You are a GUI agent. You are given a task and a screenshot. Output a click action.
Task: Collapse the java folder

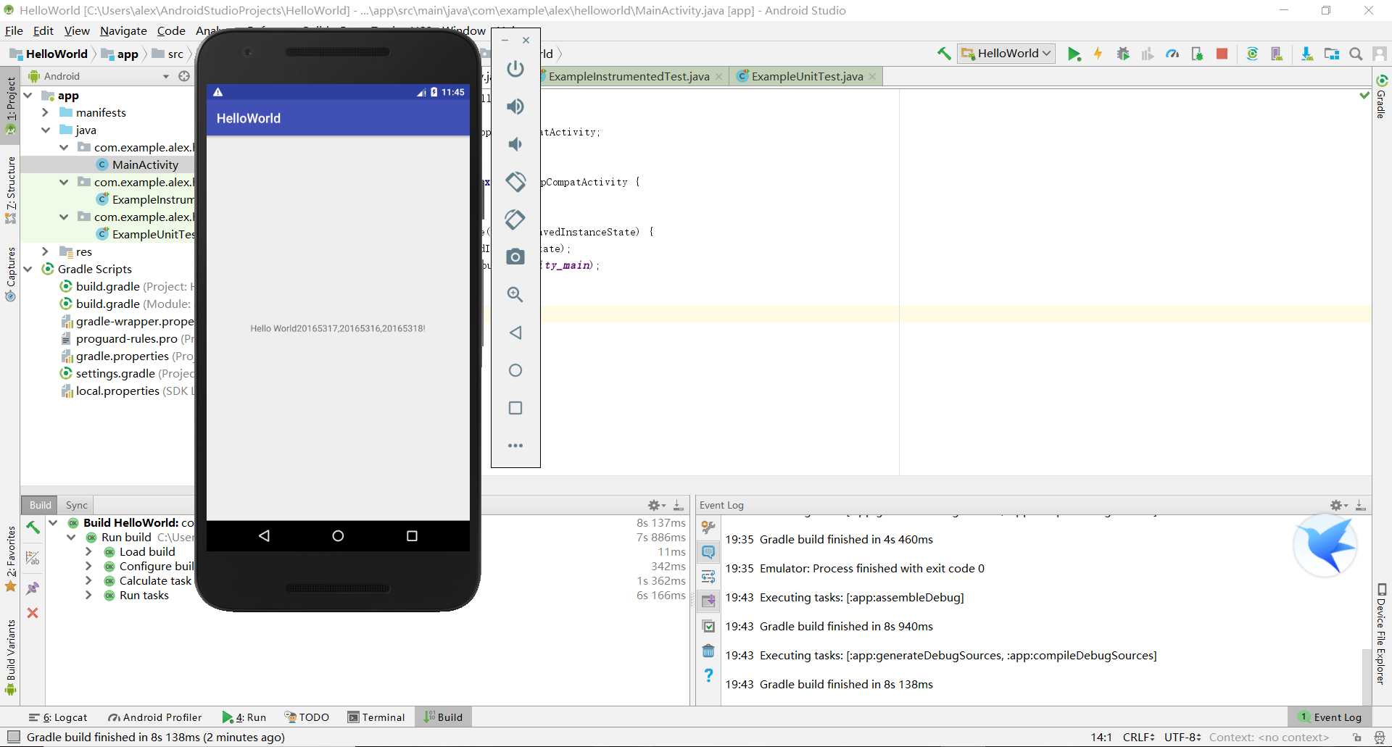point(46,130)
